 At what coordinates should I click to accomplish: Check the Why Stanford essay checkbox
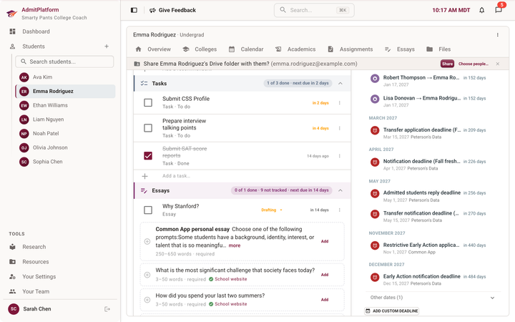coord(148,210)
